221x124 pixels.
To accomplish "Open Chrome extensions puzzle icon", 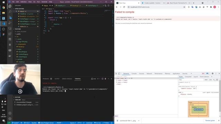I will click(x=211, y=7).
